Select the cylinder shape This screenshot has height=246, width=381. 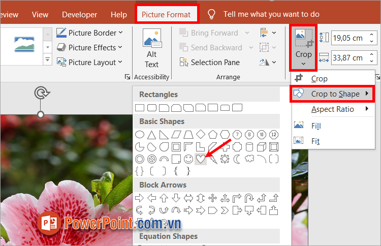(x=249, y=147)
